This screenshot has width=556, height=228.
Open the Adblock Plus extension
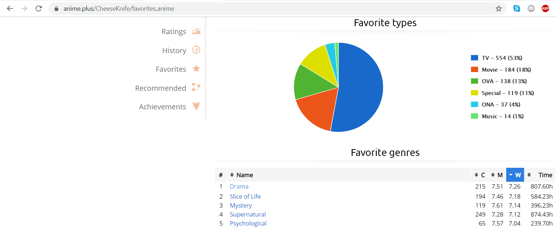(545, 9)
